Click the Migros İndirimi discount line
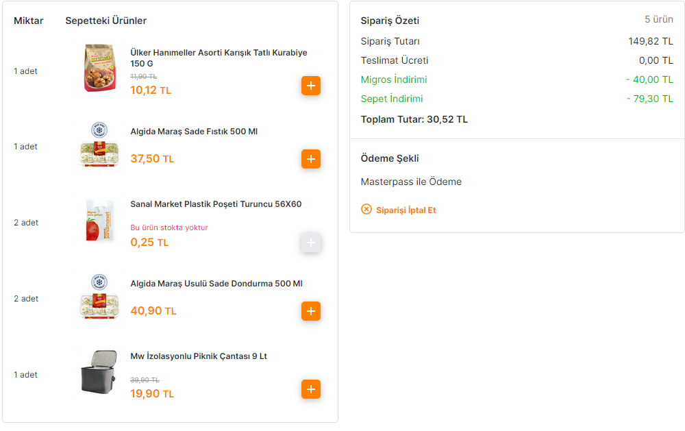The height and width of the screenshot is (431, 685). (x=516, y=79)
